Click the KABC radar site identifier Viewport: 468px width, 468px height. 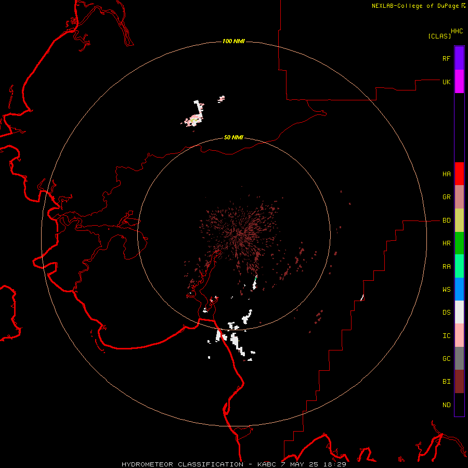click(x=267, y=464)
